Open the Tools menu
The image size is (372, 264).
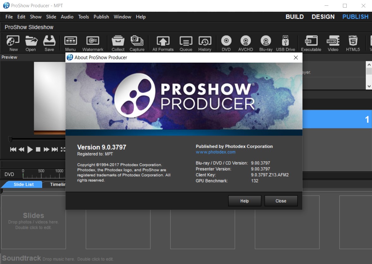pos(83,17)
